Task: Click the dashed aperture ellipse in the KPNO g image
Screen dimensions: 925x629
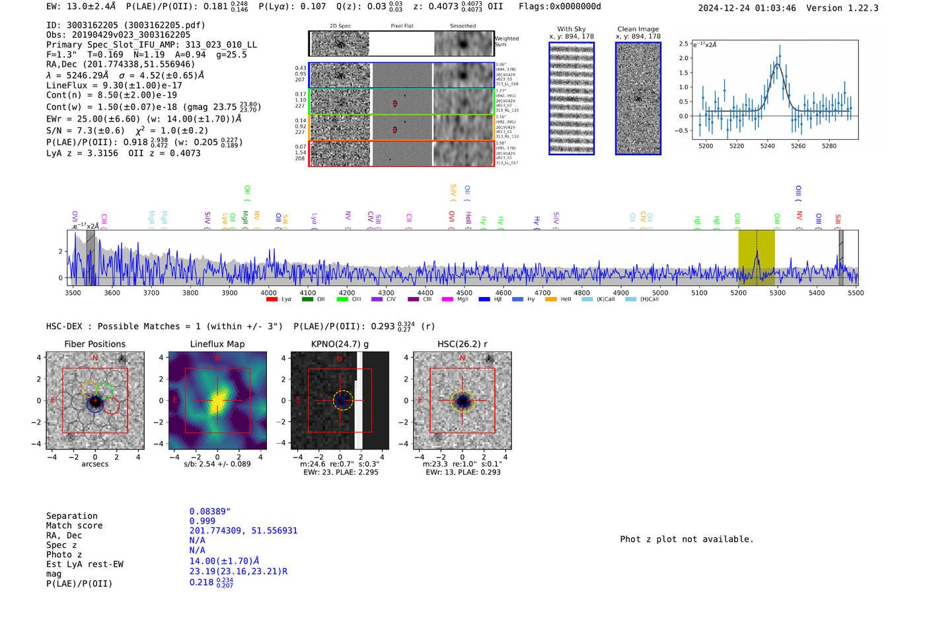Action: [342, 401]
